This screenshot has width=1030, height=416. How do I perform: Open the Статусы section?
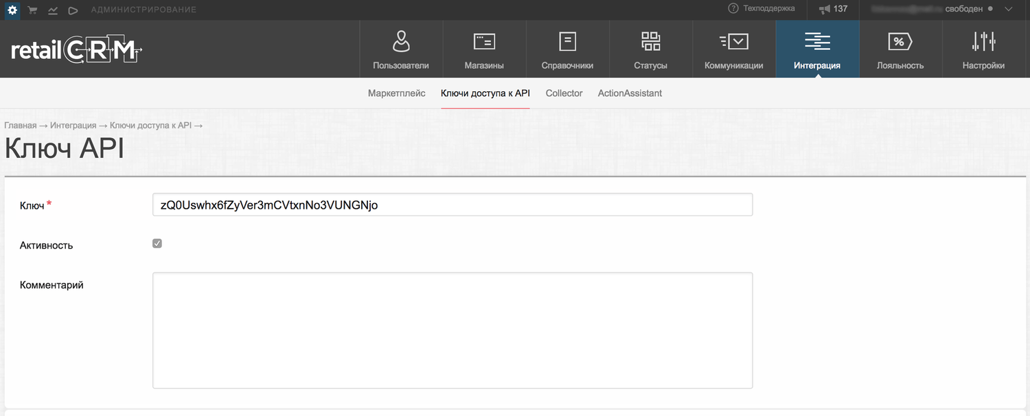click(650, 49)
